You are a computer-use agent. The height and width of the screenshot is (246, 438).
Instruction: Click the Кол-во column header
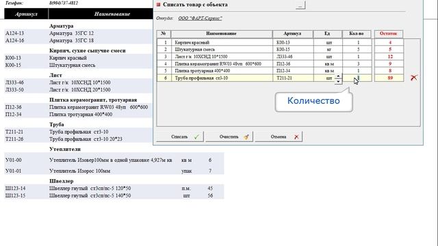pos(357,33)
